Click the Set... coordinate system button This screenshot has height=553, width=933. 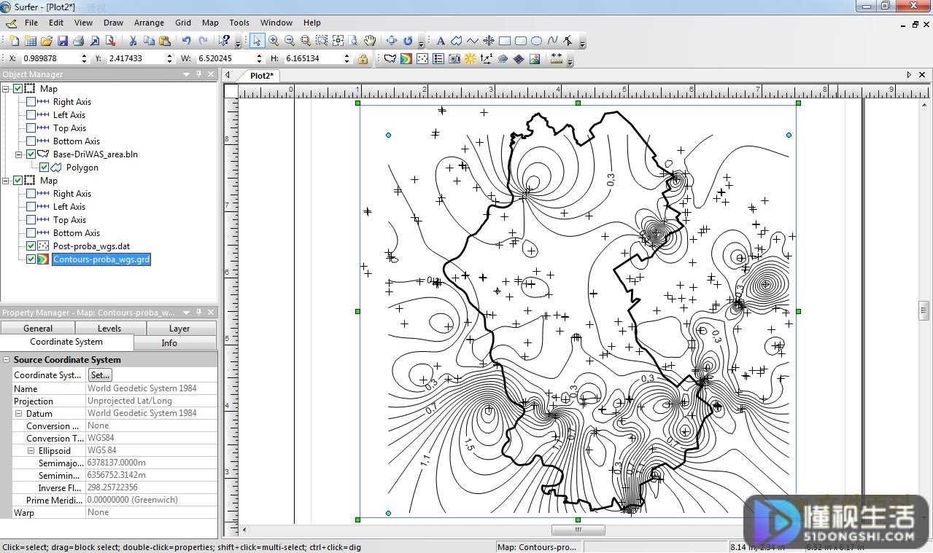click(100, 375)
